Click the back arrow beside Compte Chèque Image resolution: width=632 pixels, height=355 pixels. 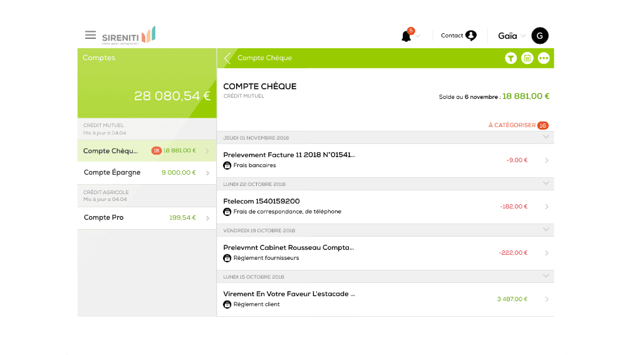pos(227,58)
